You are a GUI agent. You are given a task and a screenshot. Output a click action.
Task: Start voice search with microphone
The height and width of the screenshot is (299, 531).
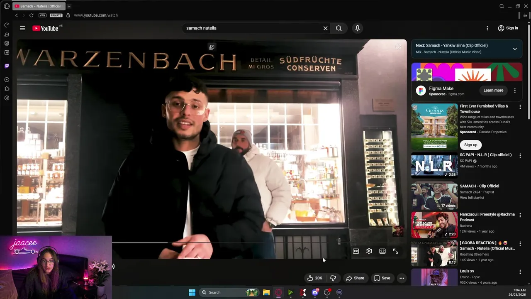(x=358, y=28)
